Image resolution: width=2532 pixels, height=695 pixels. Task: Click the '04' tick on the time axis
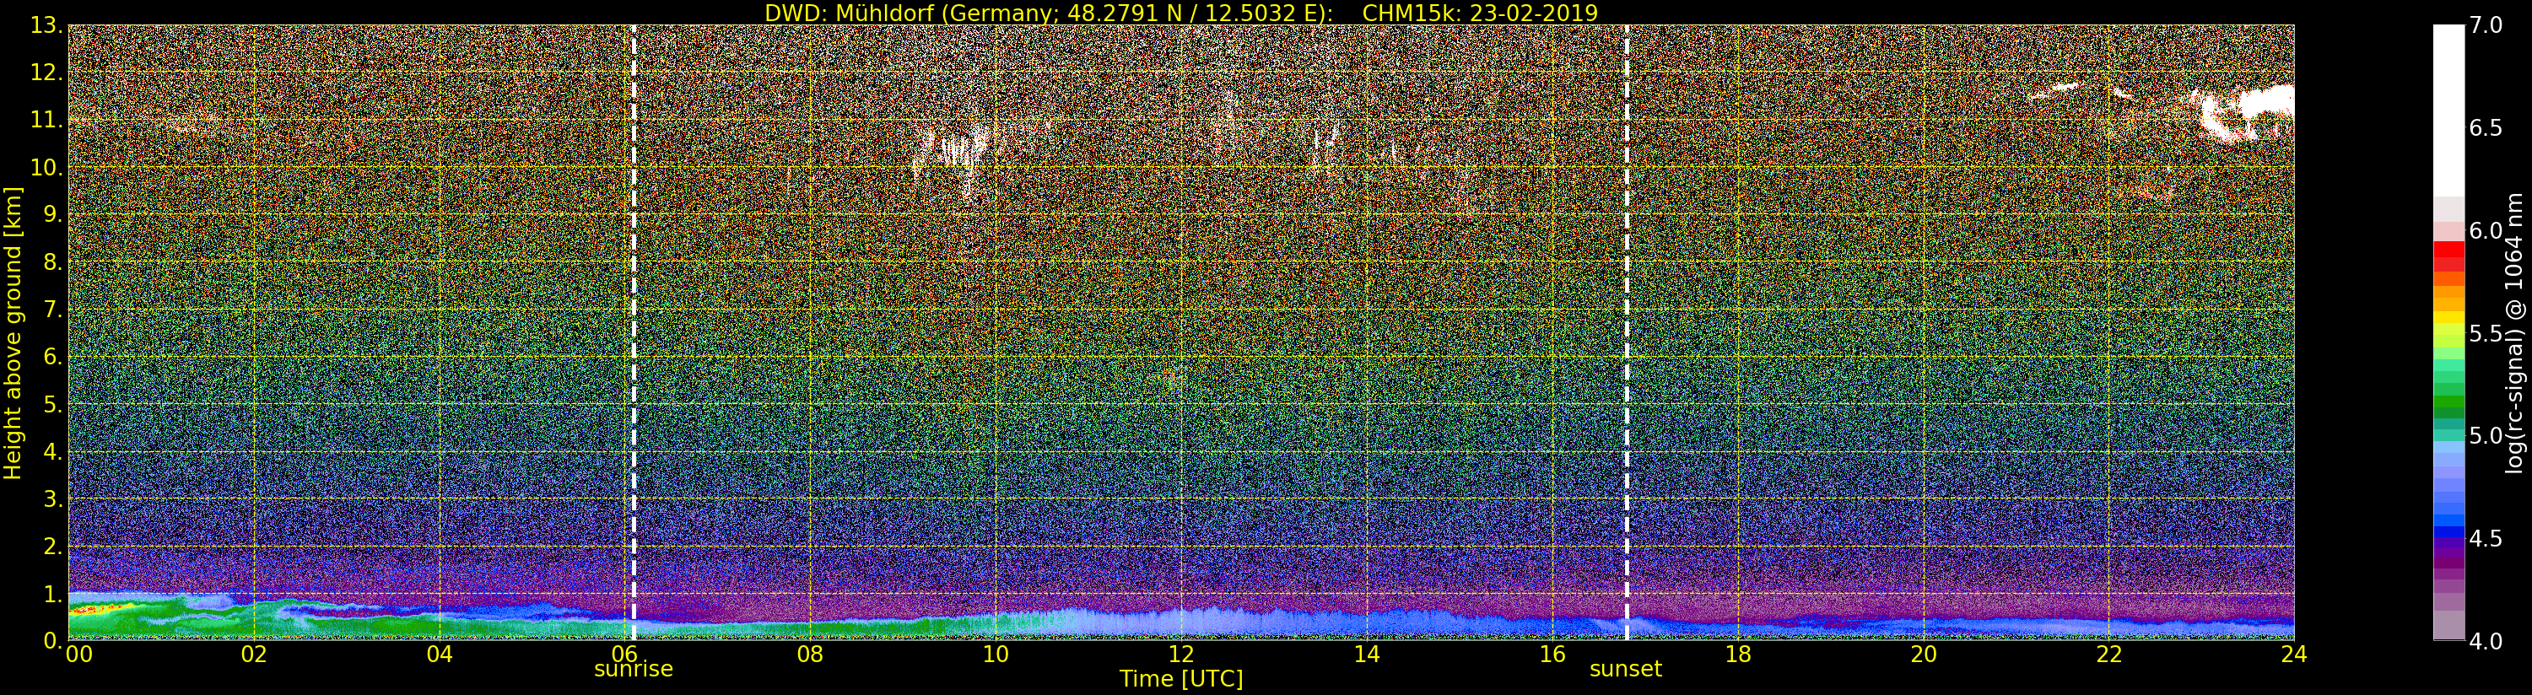(x=440, y=654)
